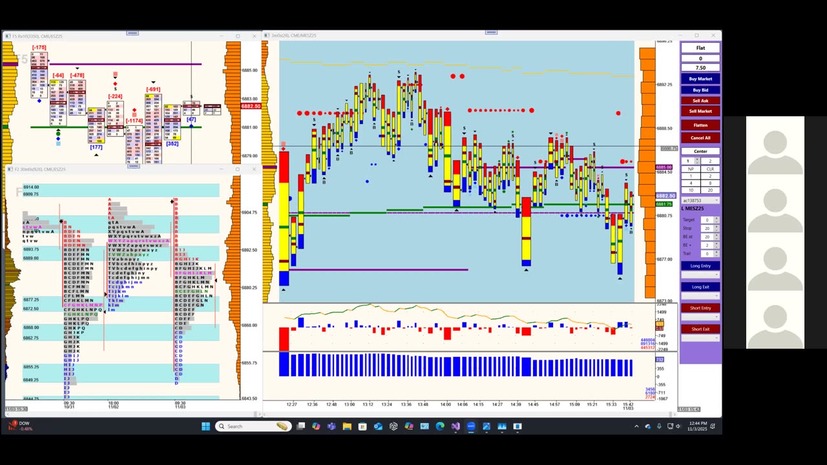Click the 12:27 time label on the main chart
The image size is (827, 465).
coord(292,404)
